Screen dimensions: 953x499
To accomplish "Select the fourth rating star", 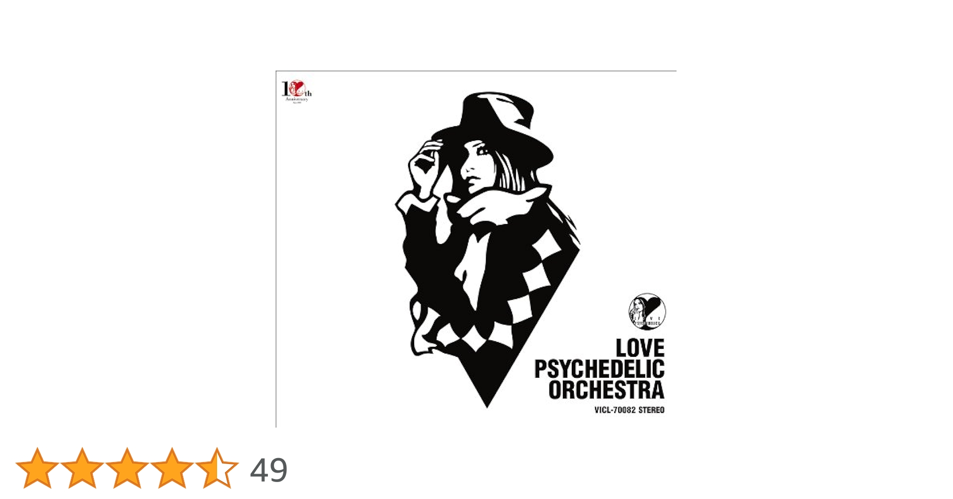I will tap(172, 468).
